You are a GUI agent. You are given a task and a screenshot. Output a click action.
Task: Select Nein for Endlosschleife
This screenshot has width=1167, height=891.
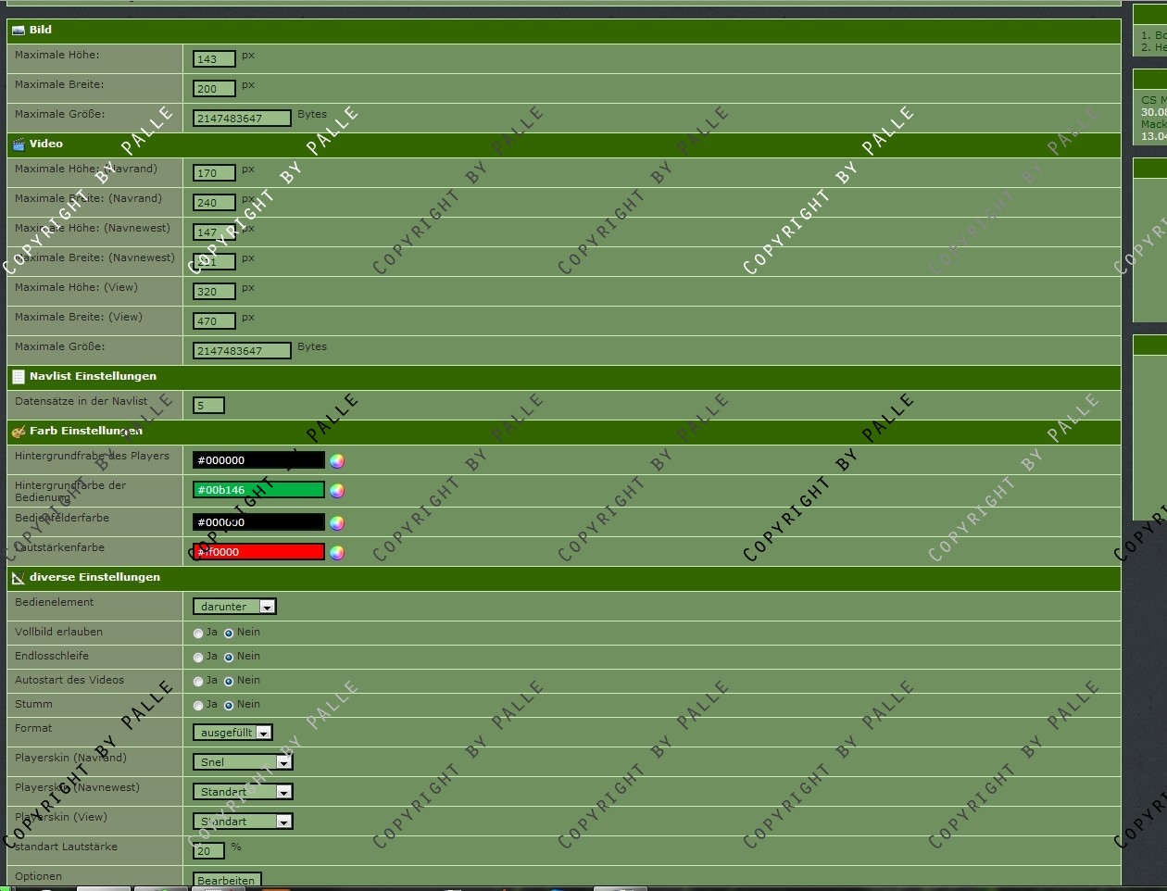[229, 658]
